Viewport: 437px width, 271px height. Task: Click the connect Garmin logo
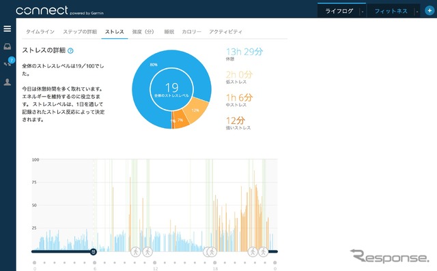[59, 11]
